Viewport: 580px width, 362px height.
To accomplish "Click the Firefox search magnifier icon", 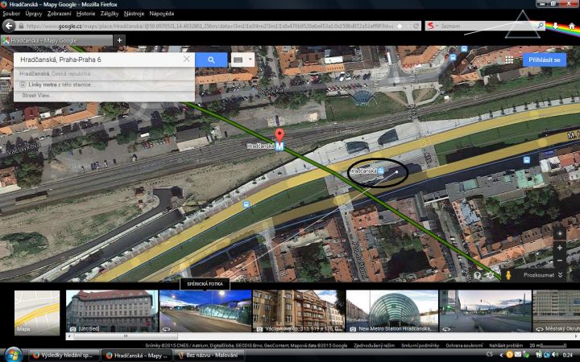I will (x=541, y=26).
